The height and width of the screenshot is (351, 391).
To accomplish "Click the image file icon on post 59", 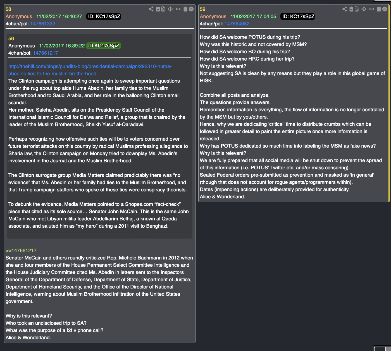I will coord(357,9).
